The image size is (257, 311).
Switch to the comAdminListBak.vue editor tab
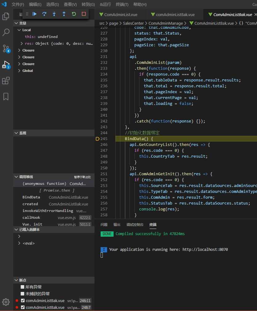175,15
